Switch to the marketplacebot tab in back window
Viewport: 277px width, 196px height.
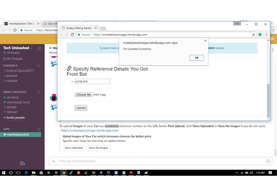point(21,23)
